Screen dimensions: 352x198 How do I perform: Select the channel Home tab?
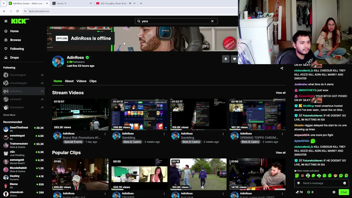pos(58,81)
